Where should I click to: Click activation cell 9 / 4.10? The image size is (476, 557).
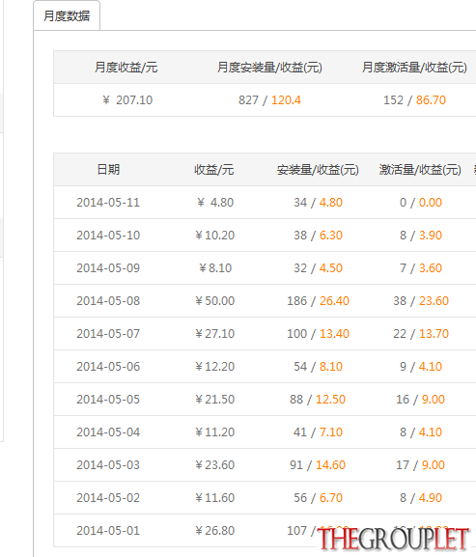tap(421, 367)
